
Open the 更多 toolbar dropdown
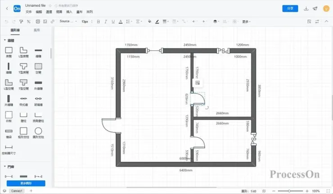point(246,22)
